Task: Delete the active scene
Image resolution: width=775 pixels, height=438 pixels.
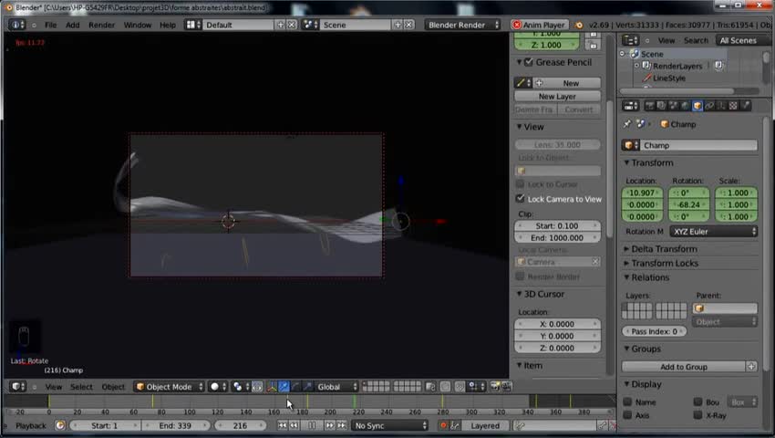Action: pyautogui.click(x=408, y=25)
